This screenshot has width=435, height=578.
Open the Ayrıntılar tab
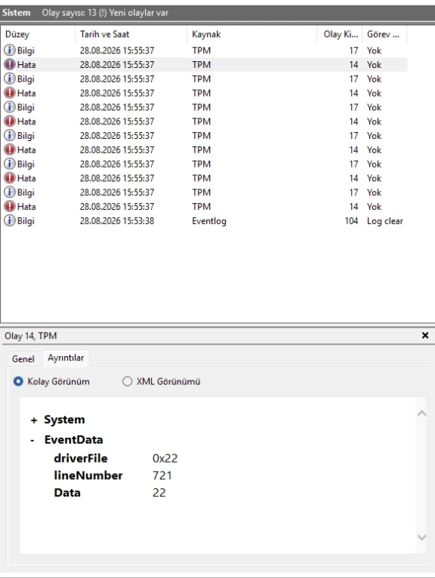pyautogui.click(x=66, y=358)
